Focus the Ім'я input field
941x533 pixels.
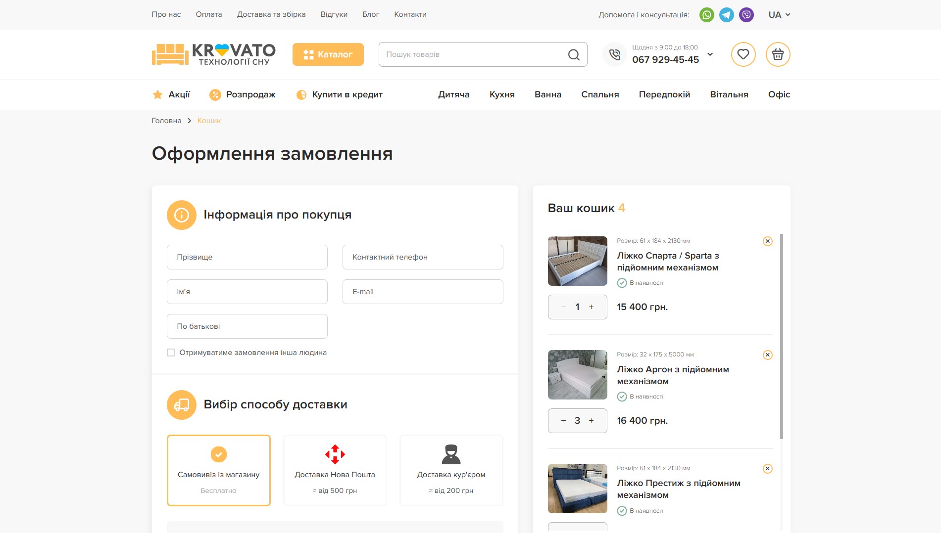click(247, 292)
